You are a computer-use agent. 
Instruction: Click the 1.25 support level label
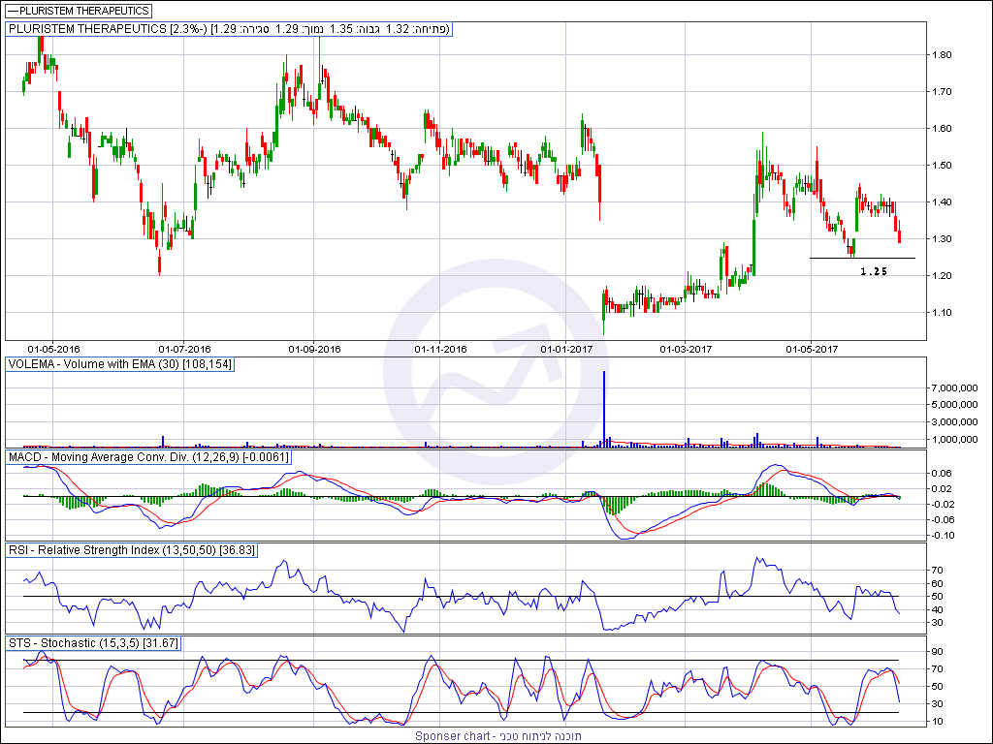tap(873, 272)
